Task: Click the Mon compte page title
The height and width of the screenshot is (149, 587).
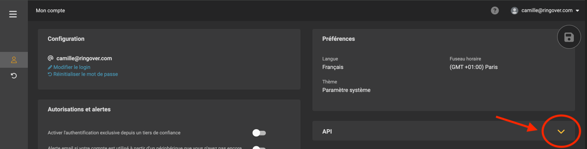Action: pyautogui.click(x=51, y=11)
